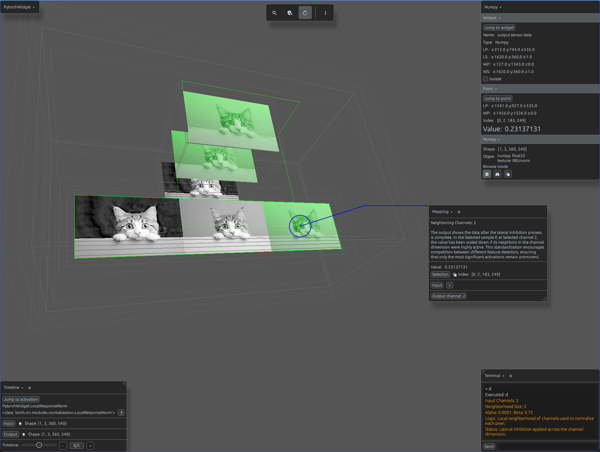Click the plus stepper next to 0/1
This screenshot has width=600, height=452.
pyautogui.click(x=90, y=446)
